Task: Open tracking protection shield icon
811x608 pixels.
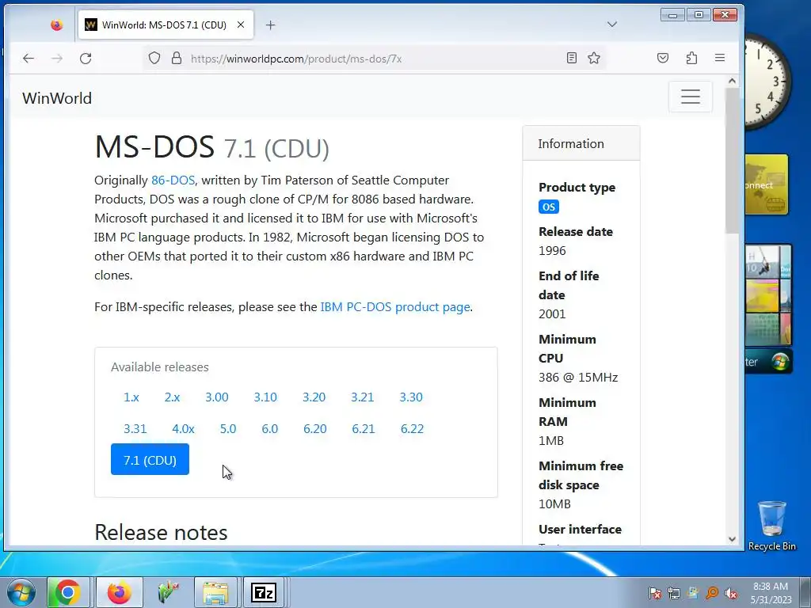Action: pyautogui.click(x=154, y=58)
